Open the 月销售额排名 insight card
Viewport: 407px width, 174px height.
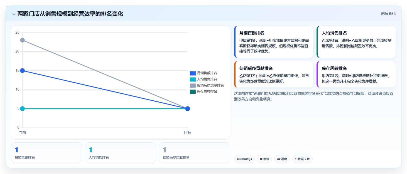(x=274, y=42)
